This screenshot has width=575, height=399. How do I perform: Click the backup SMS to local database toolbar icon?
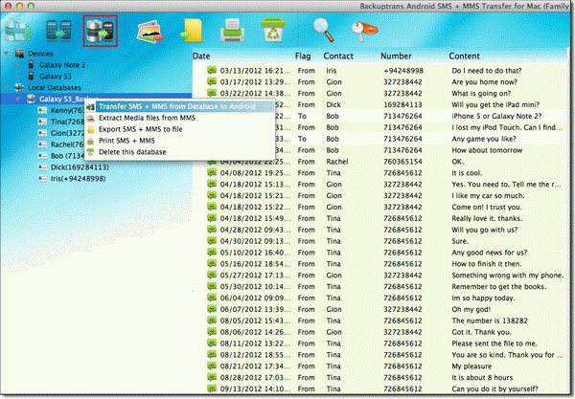coord(17,31)
